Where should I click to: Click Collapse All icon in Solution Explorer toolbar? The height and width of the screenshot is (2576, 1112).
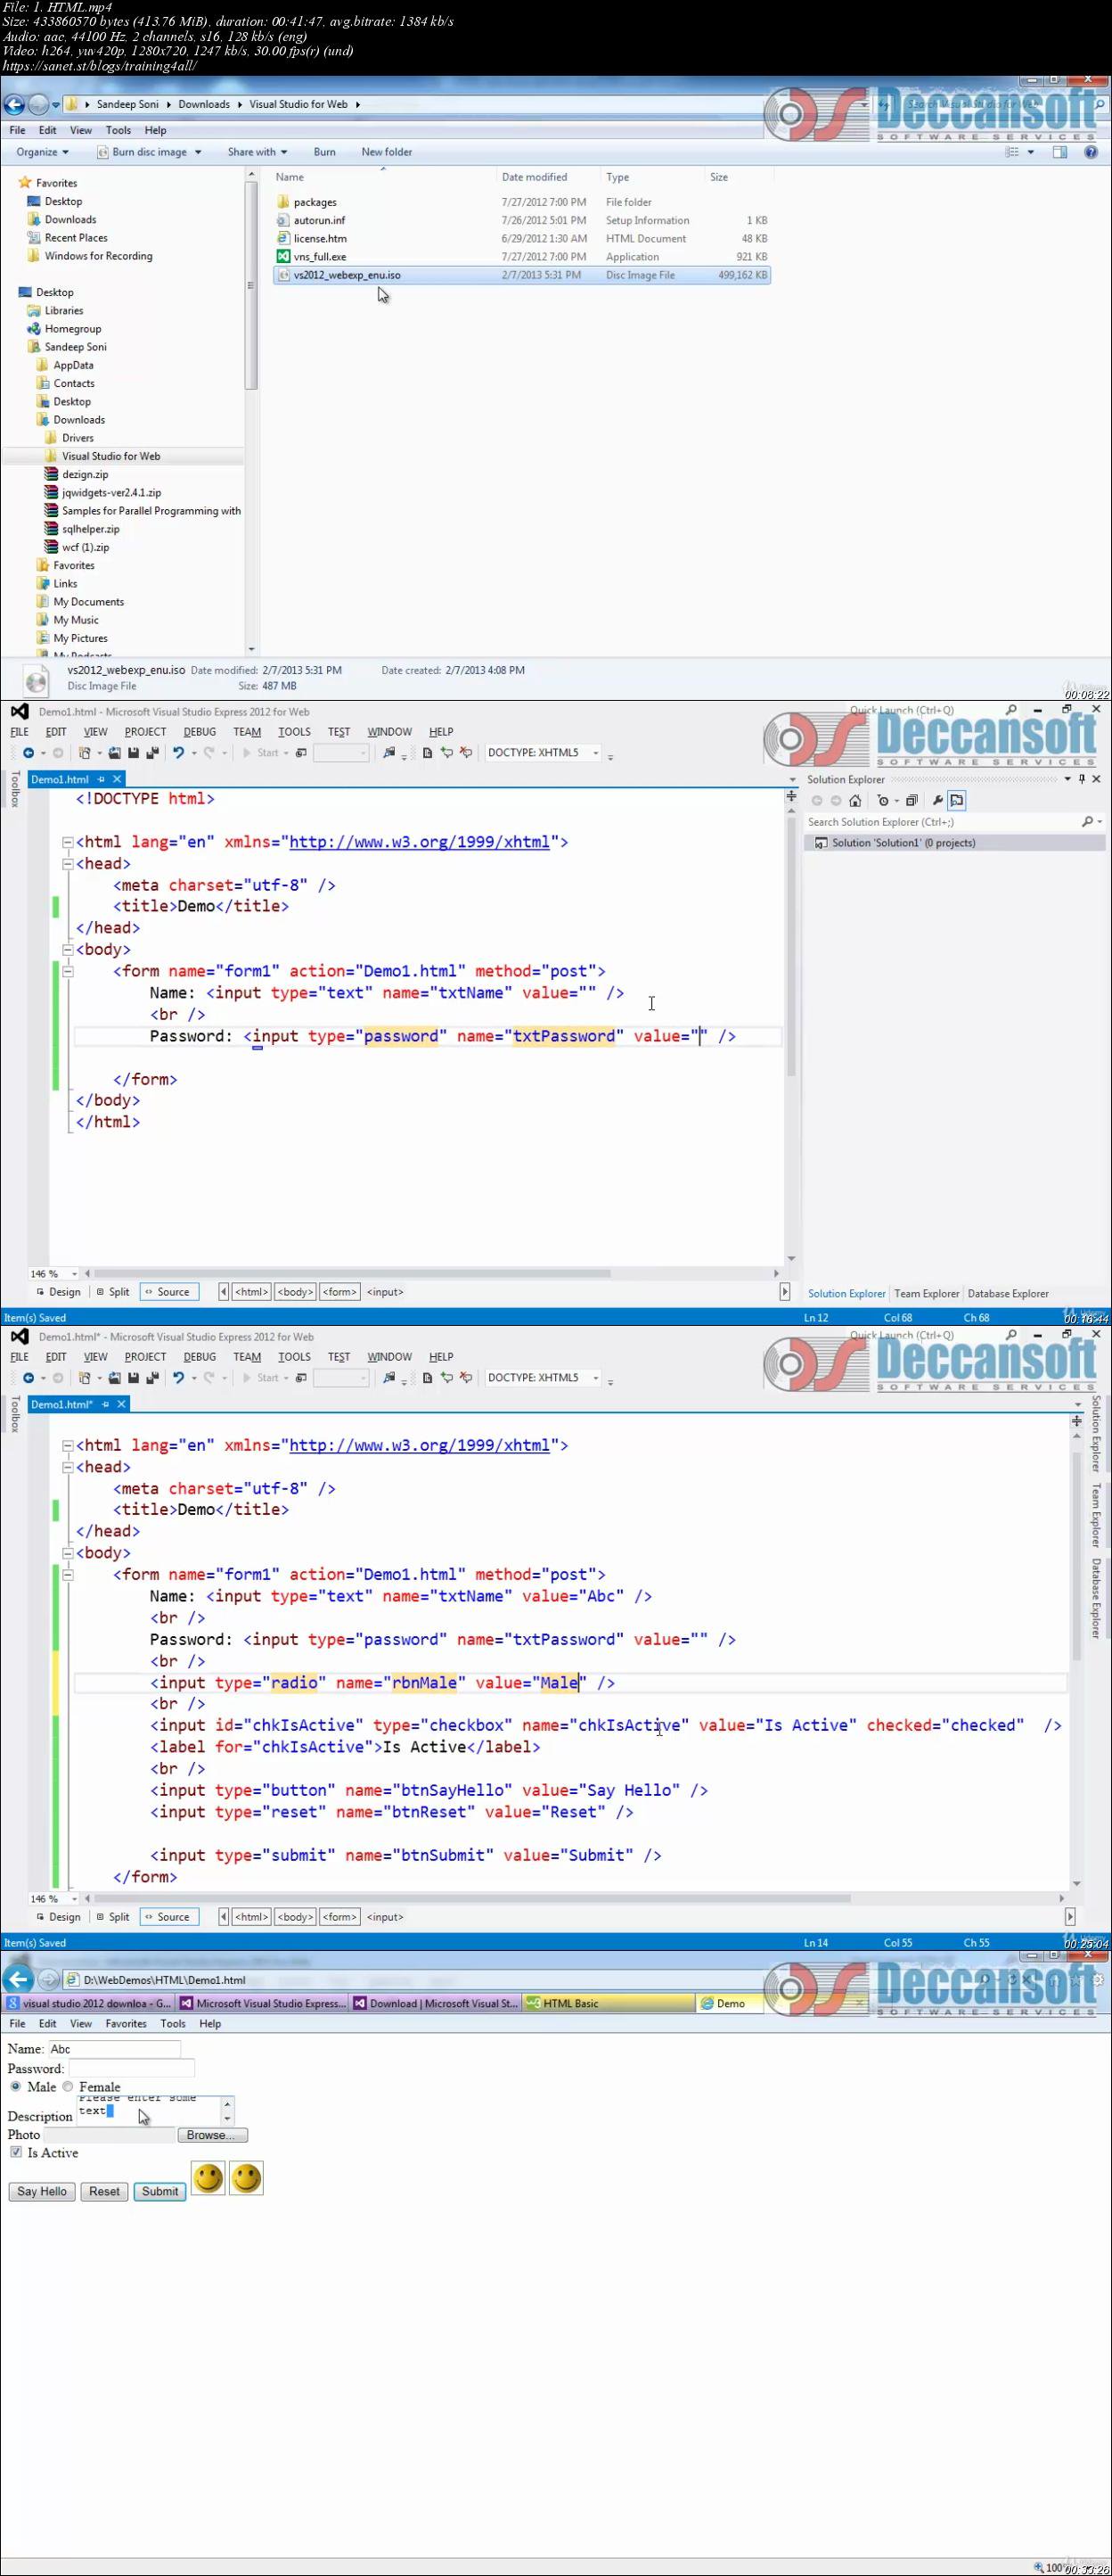912,801
